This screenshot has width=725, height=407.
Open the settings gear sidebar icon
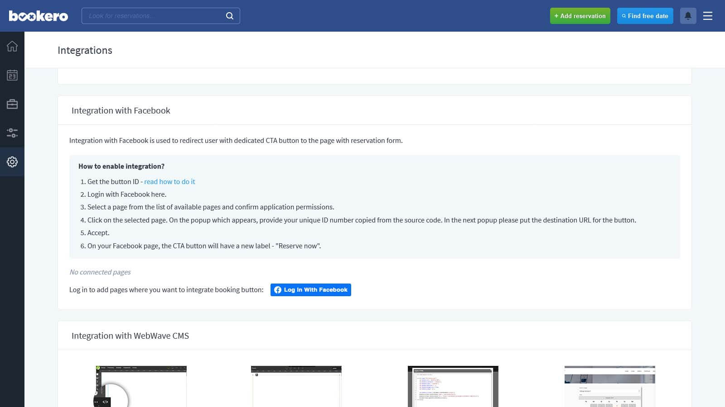tap(12, 162)
